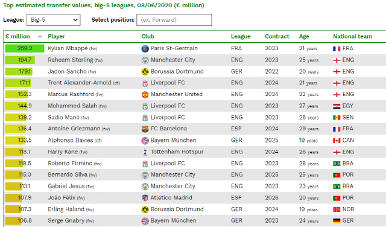Click the Atlético Madrid club crest

click(x=145, y=198)
